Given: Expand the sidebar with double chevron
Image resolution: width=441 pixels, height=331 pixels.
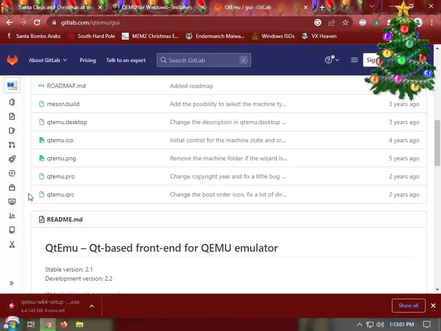Looking at the screenshot, I should (x=12, y=283).
